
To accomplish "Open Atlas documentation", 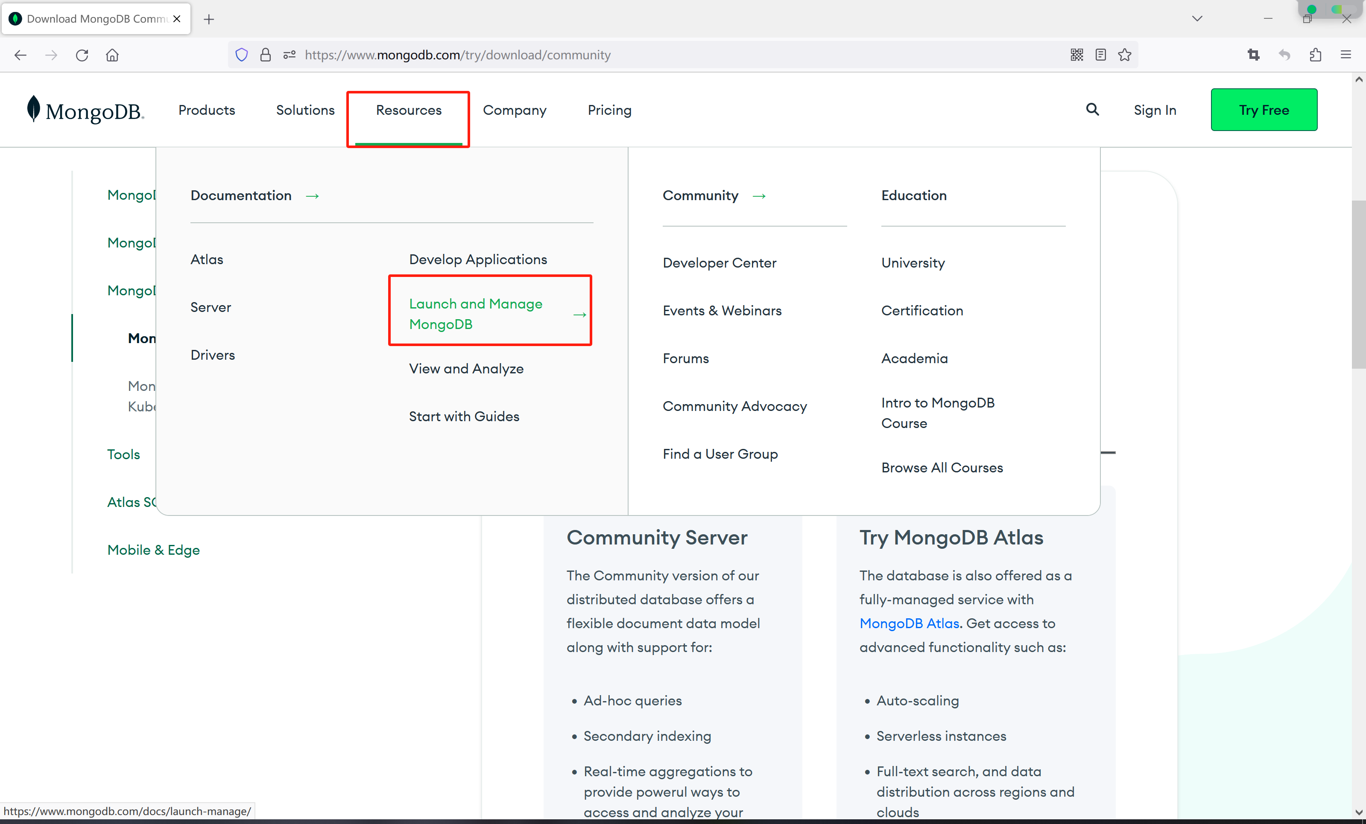I will pyautogui.click(x=207, y=259).
